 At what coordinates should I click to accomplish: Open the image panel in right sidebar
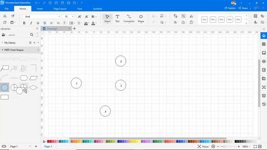tap(264, 53)
